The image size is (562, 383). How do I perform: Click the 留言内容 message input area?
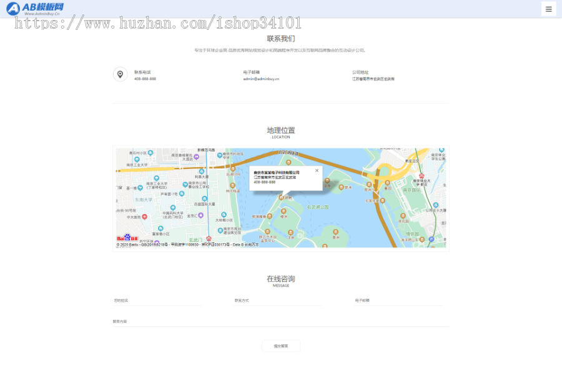(x=281, y=322)
